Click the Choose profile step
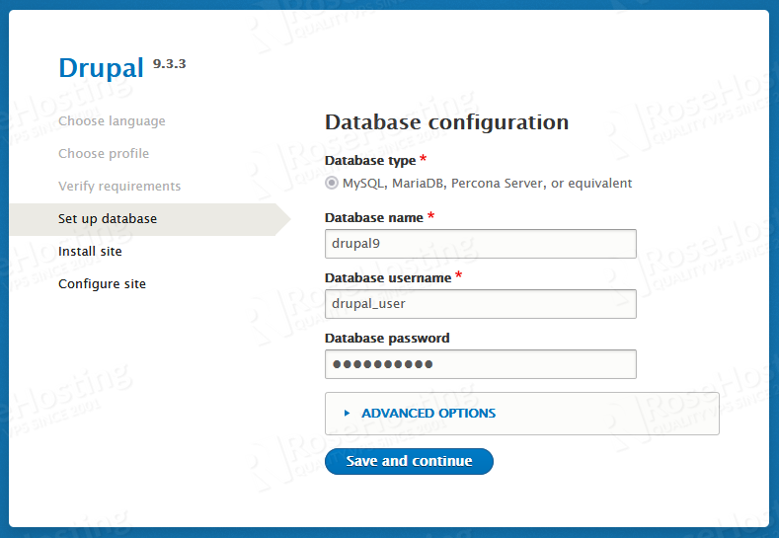The height and width of the screenshot is (538, 779). (104, 153)
